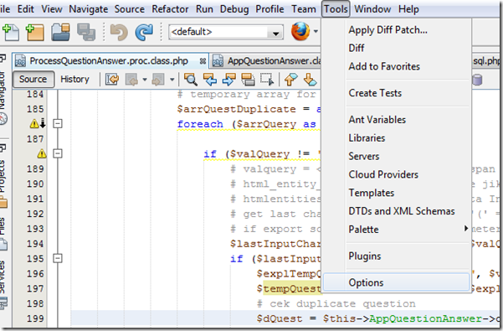Choose Options in the Tools menu
This screenshot has width=503, height=331.
coord(397,282)
